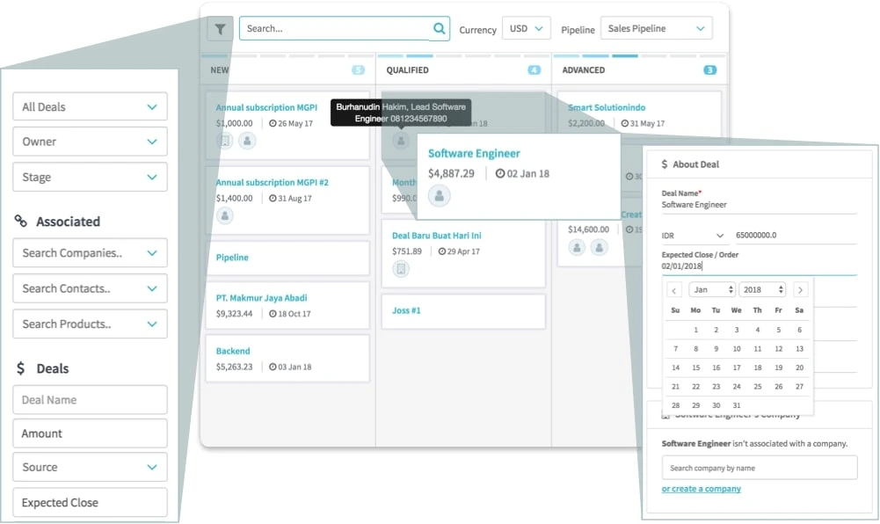This screenshot has width=880, height=524.
Task: Open the Smart Solutionindo deal
Action: tap(607, 107)
